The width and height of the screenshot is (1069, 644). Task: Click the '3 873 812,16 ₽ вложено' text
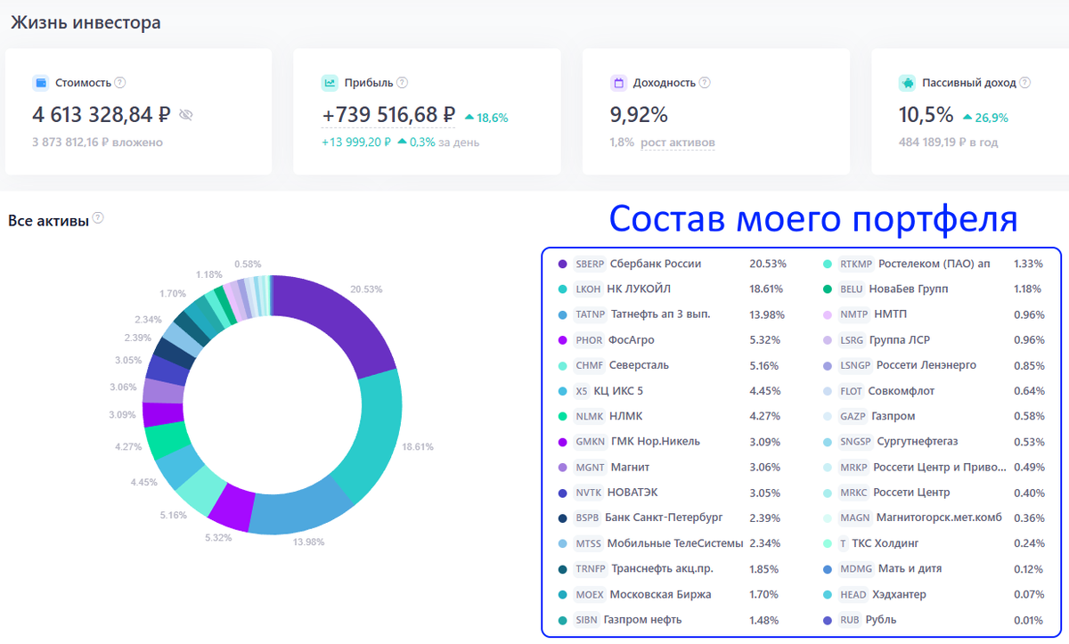(x=98, y=143)
